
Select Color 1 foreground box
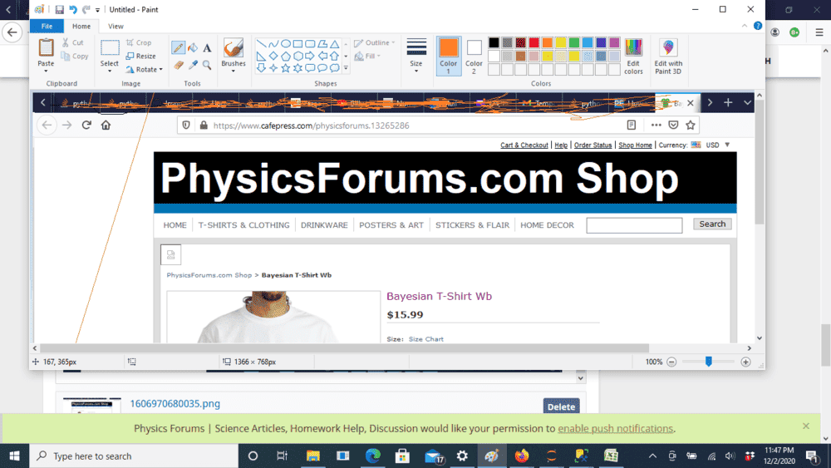pos(449,56)
